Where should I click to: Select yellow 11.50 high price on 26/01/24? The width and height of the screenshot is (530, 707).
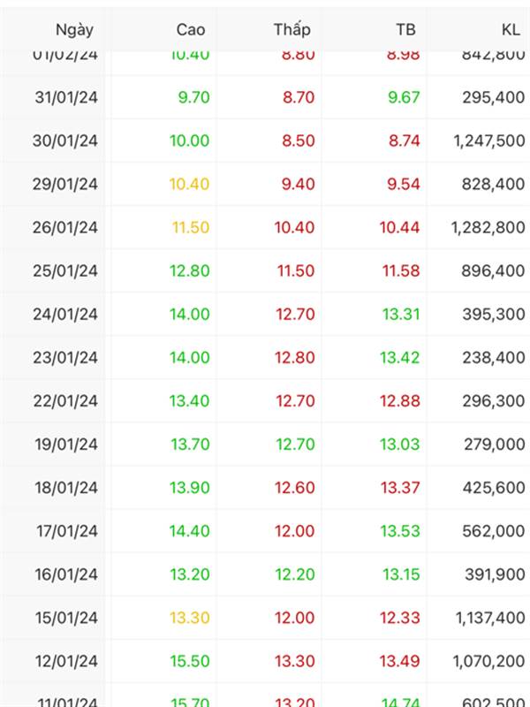pyautogui.click(x=191, y=227)
